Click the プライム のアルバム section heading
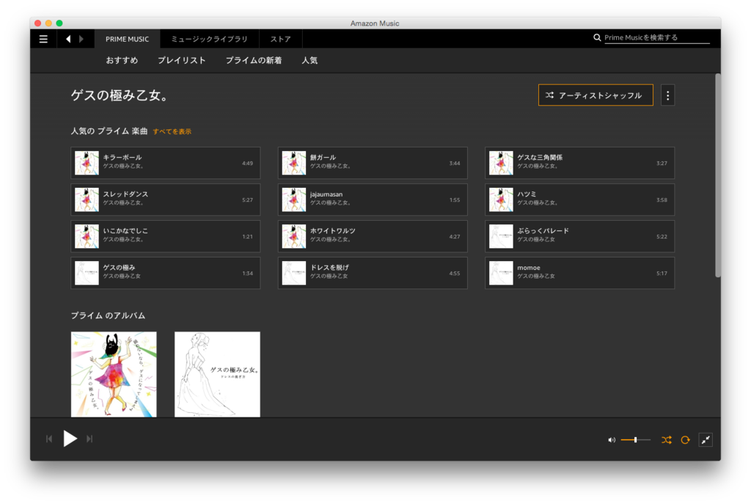This screenshot has width=751, height=504. pos(108,315)
